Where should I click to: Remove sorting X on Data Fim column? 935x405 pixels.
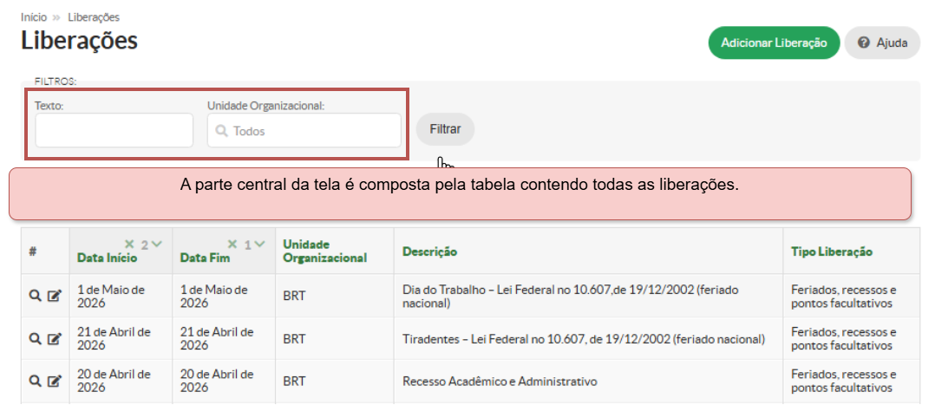click(x=232, y=244)
